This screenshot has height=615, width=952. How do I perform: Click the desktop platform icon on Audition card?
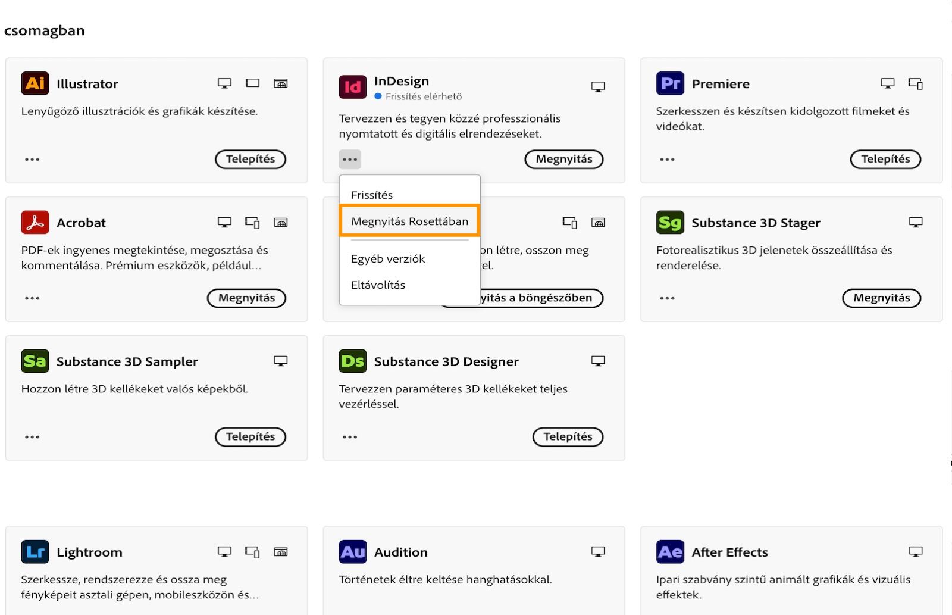pyautogui.click(x=598, y=552)
